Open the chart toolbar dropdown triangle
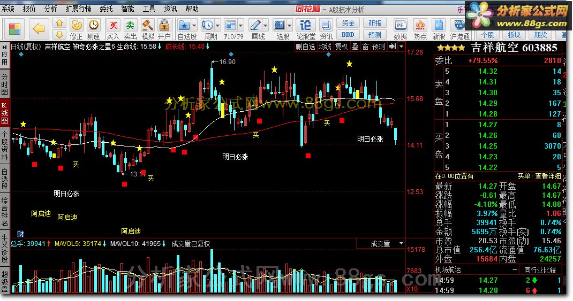 [x=401, y=47]
